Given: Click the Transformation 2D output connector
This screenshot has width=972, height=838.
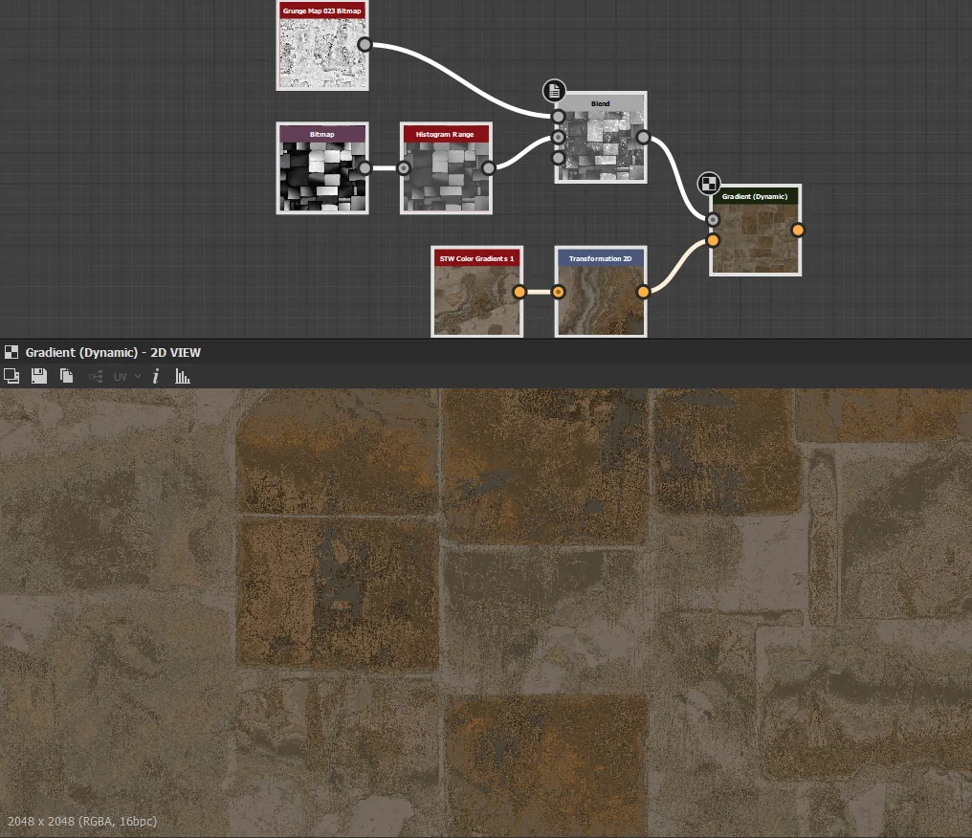Looking at the screenshot, I should click(x=643, y=292).
